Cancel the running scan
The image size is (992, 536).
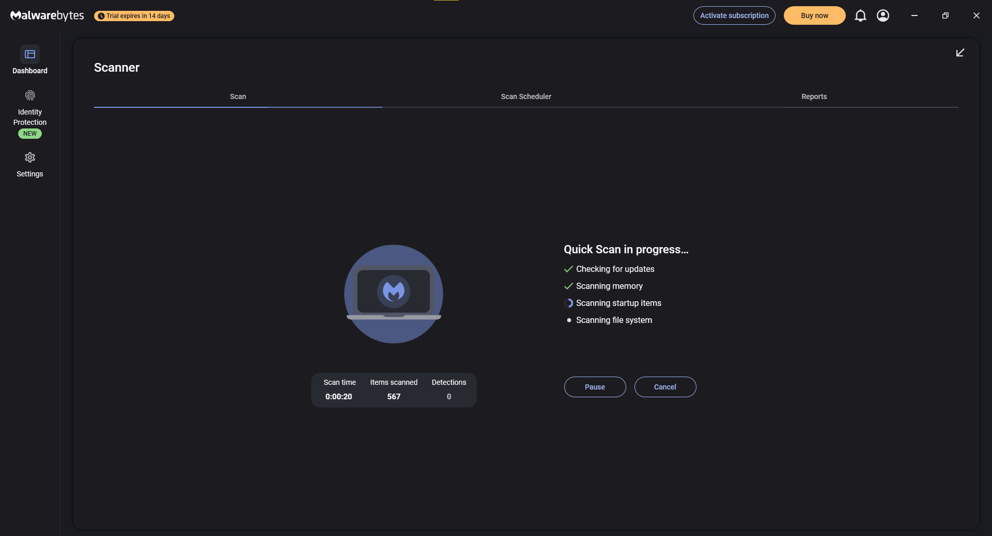point(665,387)
